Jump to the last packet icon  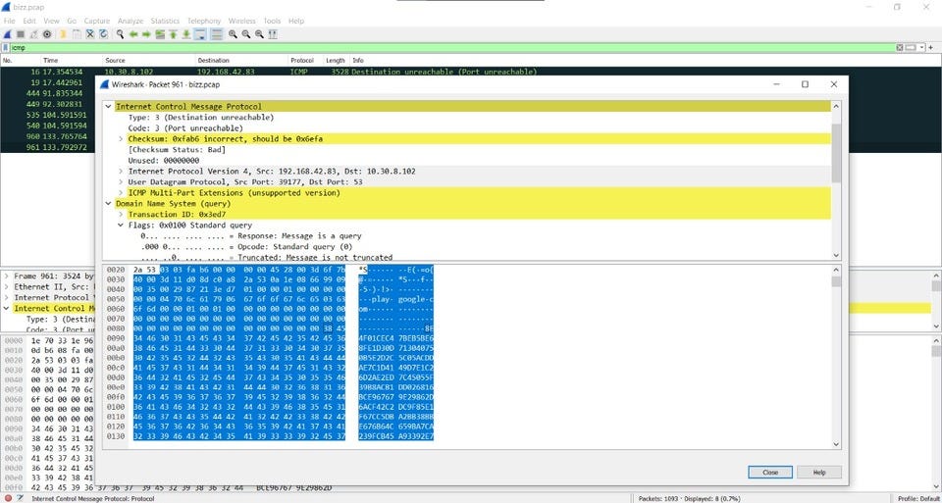point(186,34)
